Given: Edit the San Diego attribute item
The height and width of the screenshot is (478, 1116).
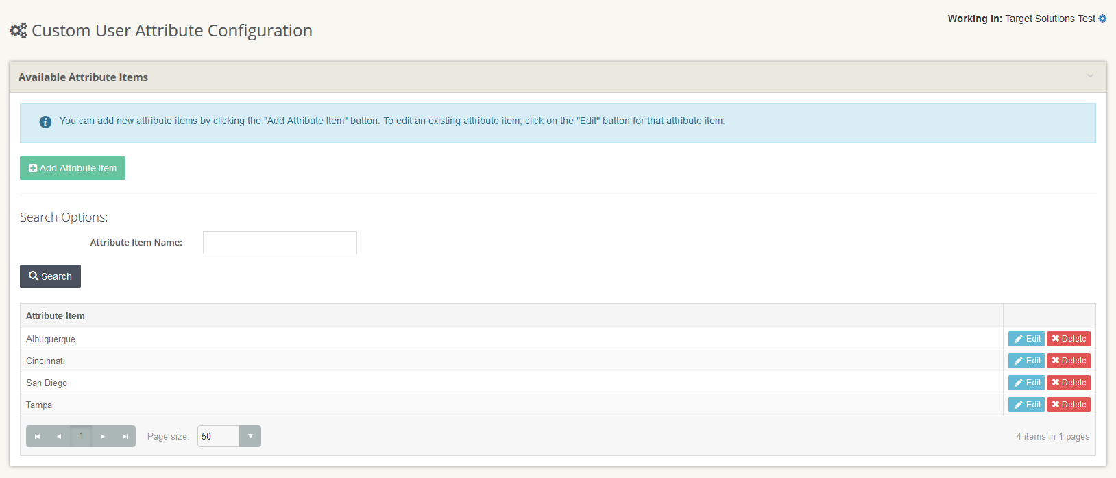Looking at the screenshot, I should tap(1026, 383).
